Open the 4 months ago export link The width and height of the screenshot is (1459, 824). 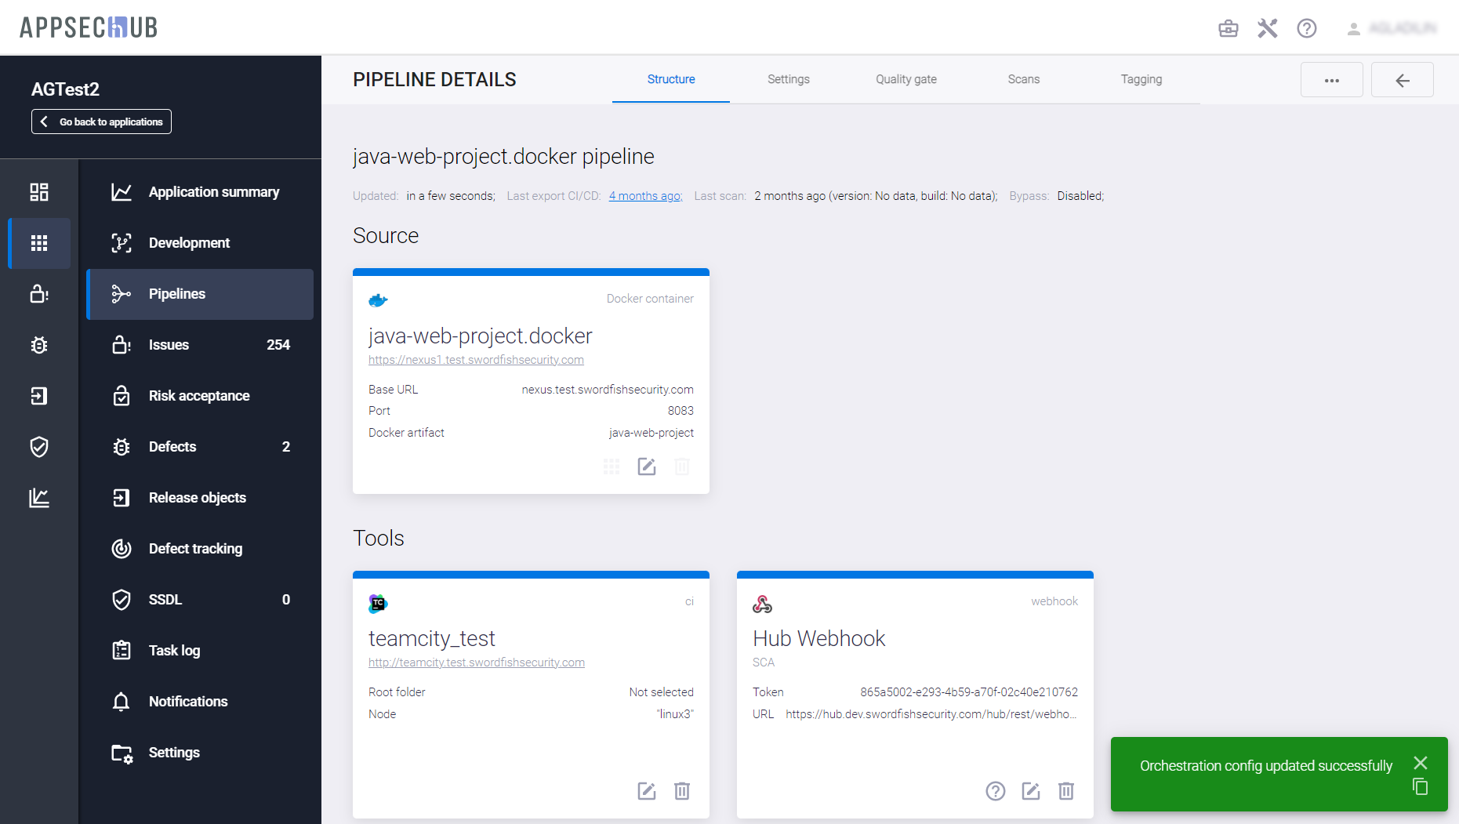pos(645,196)
